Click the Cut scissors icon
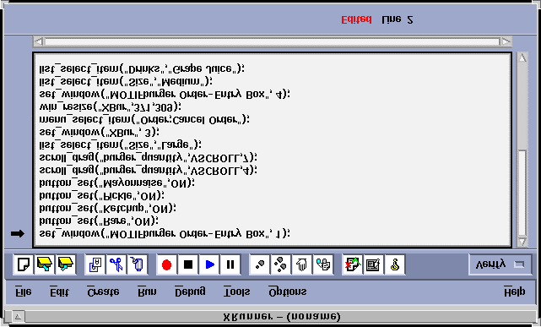The image size is (541, 327). pyautogui.click(x=116, y=264)
